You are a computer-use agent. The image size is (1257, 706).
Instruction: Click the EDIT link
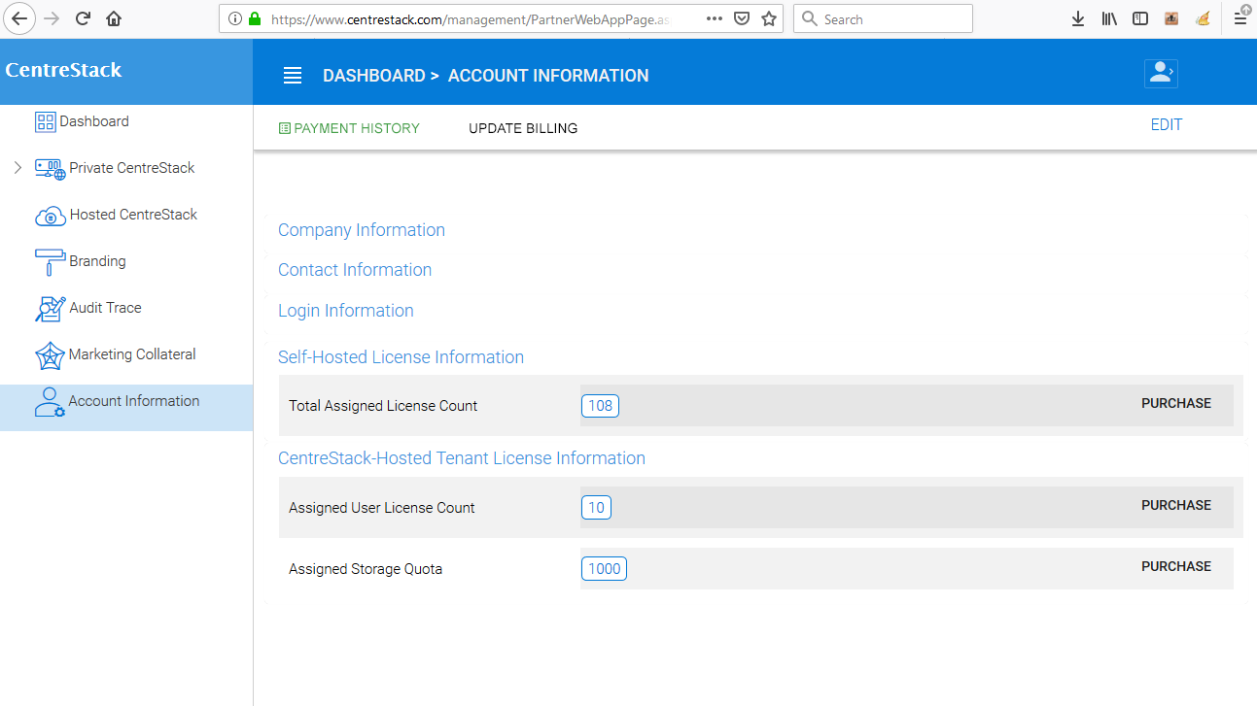coord(1166,124)
